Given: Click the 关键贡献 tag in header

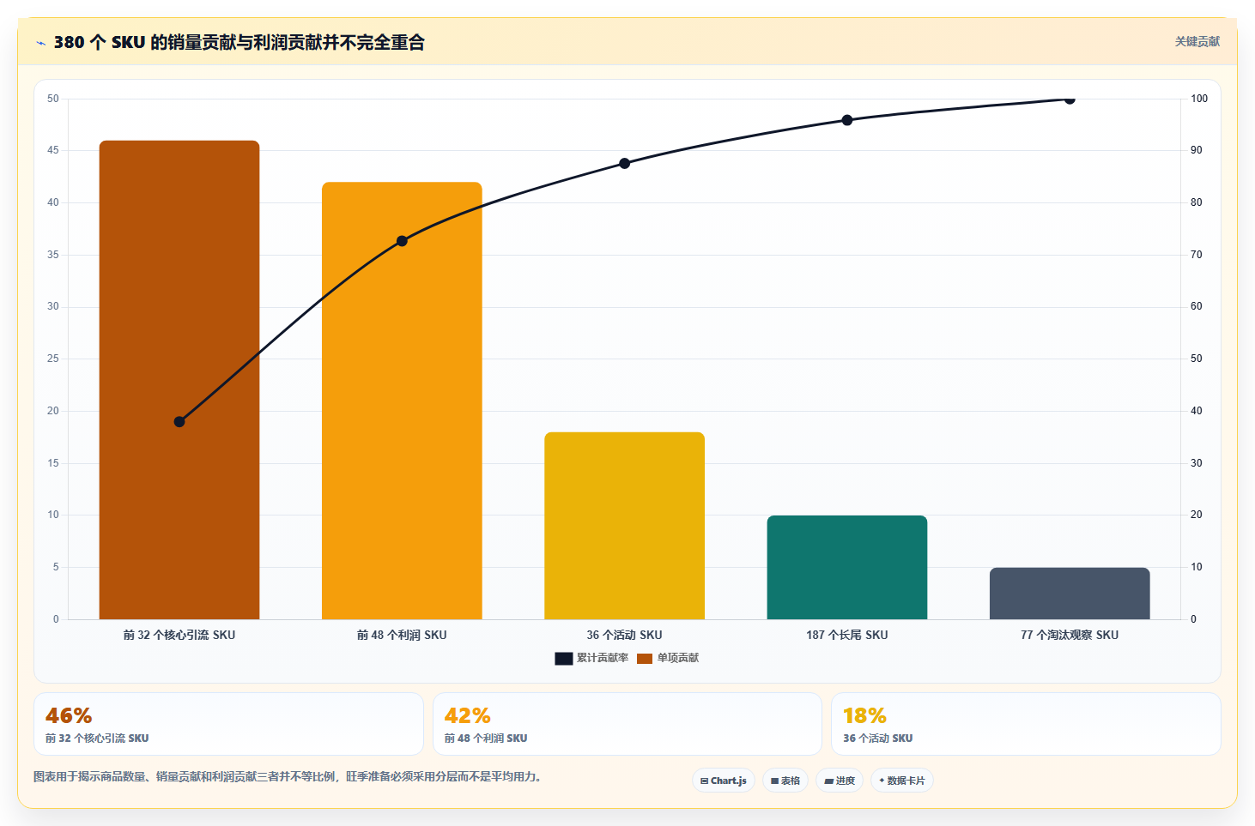Looking at the screenshot, I should pos(1197,41).
